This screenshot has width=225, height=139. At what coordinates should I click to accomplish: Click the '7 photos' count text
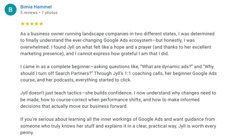pyautogui.click(x=49, y=13)
